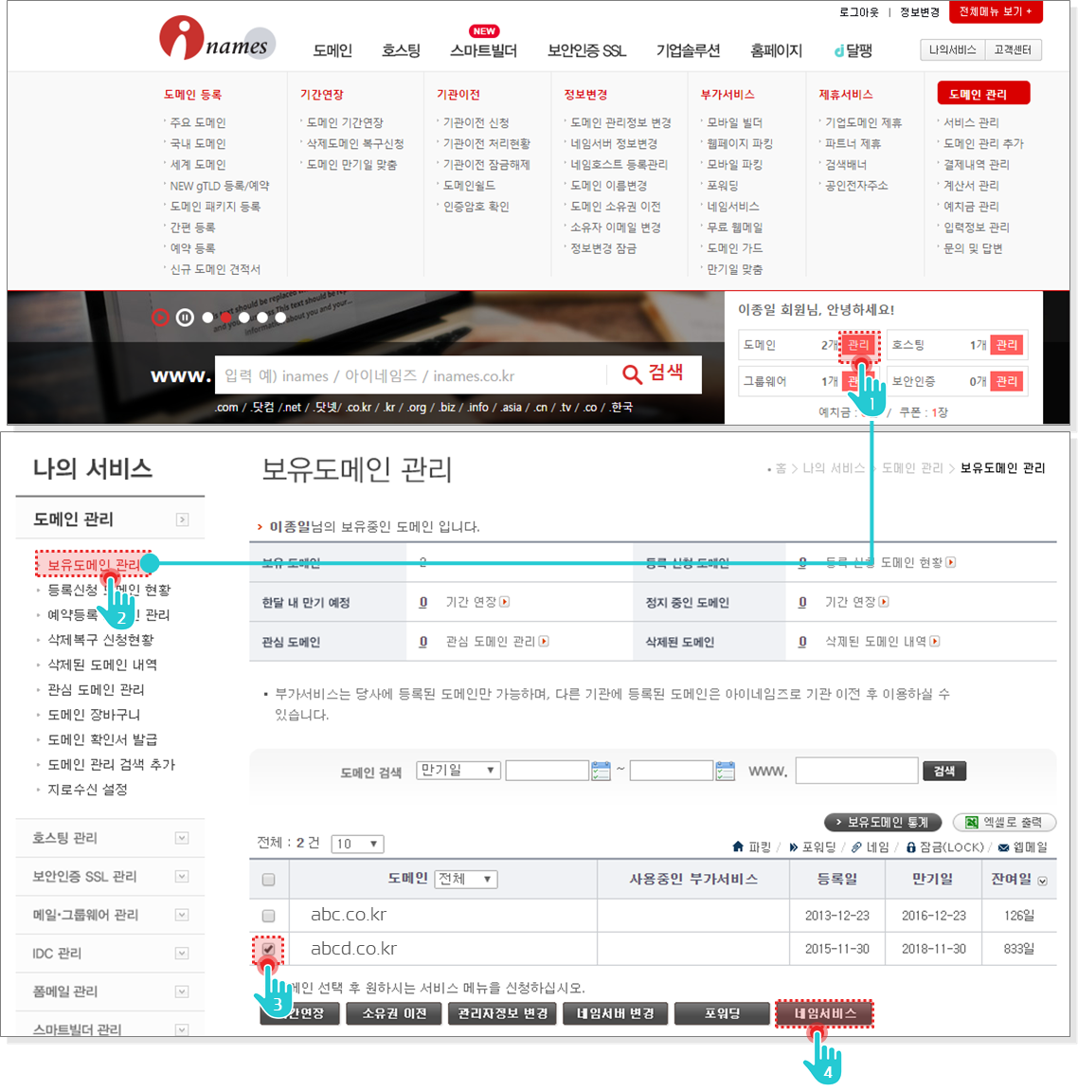
Task: Open the rows-per-page dropdown showing 10
Action: (x=357, y=844)
